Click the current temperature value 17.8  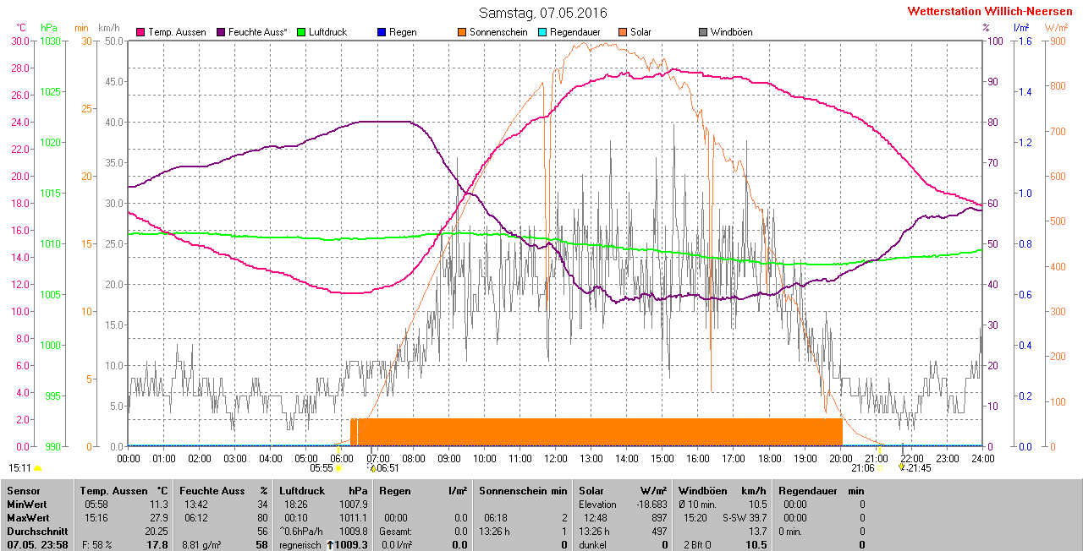(157, 545)
